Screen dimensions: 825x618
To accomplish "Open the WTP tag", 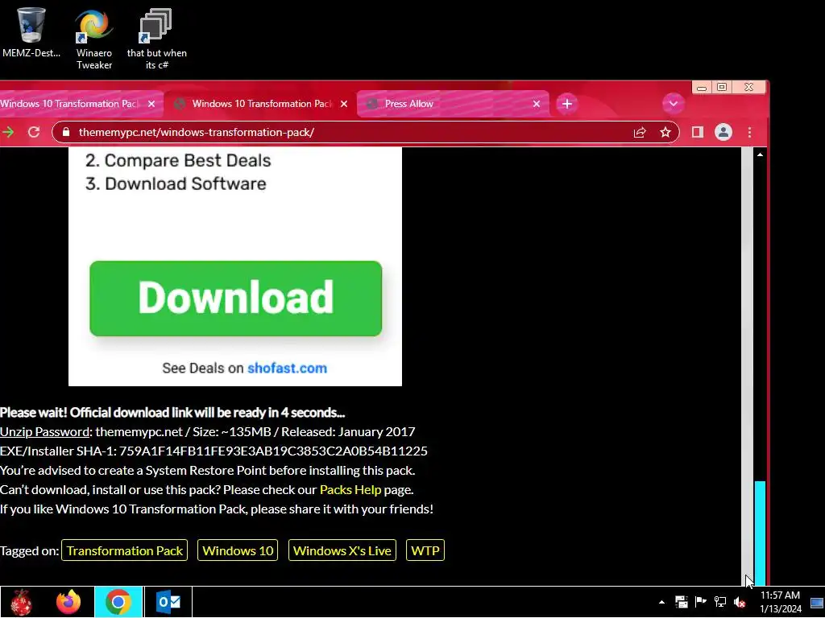I will click(425, 550).
